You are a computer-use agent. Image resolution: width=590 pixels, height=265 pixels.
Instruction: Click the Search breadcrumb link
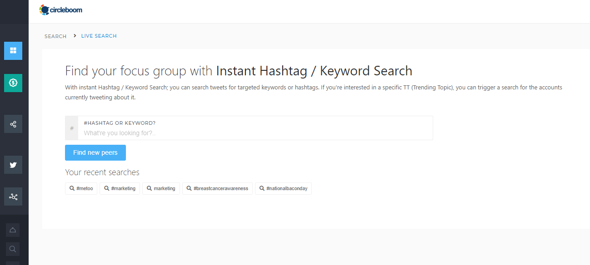(55, 36)
